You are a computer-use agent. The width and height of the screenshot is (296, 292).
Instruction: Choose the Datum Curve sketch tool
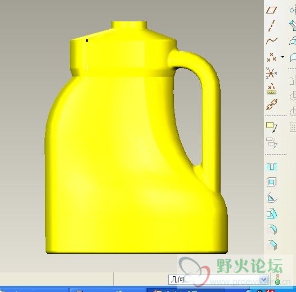272,40
